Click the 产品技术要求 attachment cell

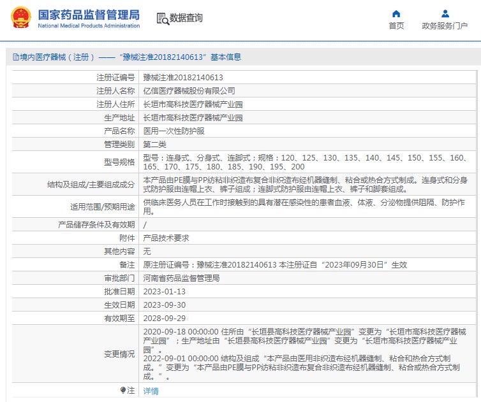[166, 238]
